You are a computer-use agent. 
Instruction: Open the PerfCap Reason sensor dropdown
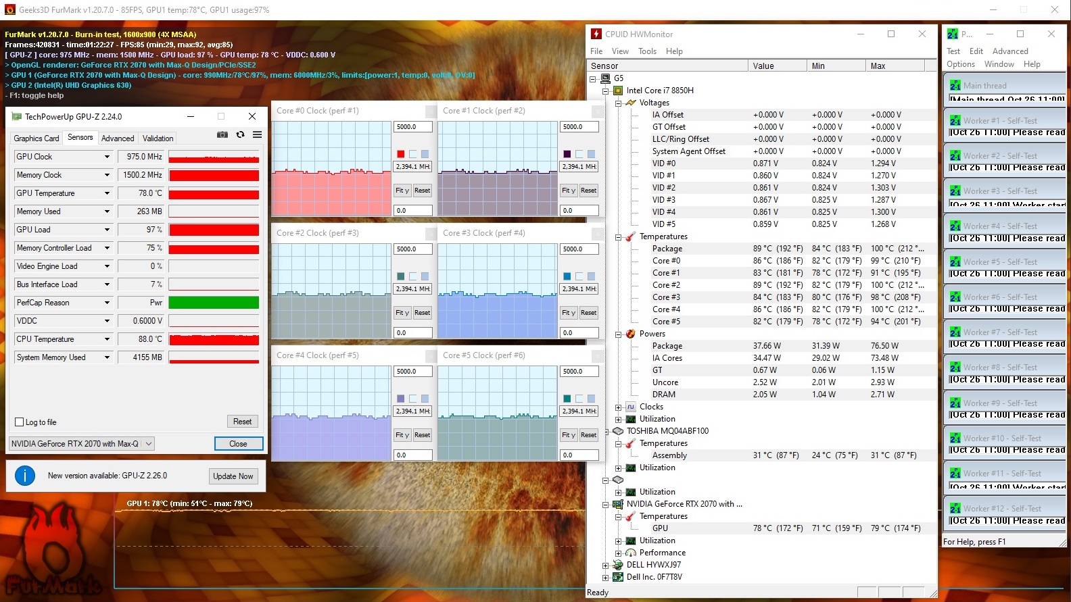(107, 303)
